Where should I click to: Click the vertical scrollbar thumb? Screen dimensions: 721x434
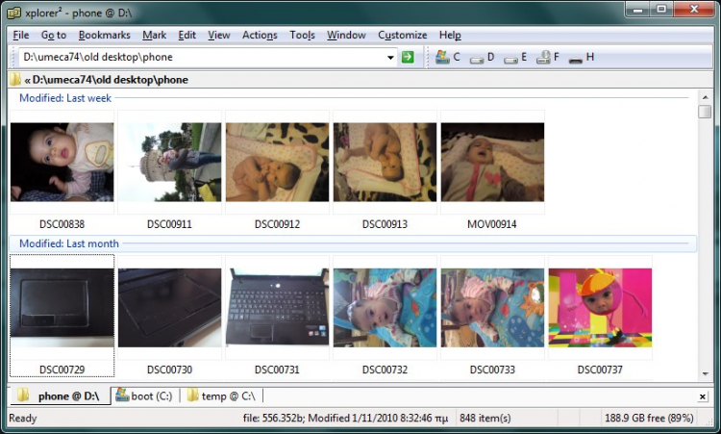(705, 112)
